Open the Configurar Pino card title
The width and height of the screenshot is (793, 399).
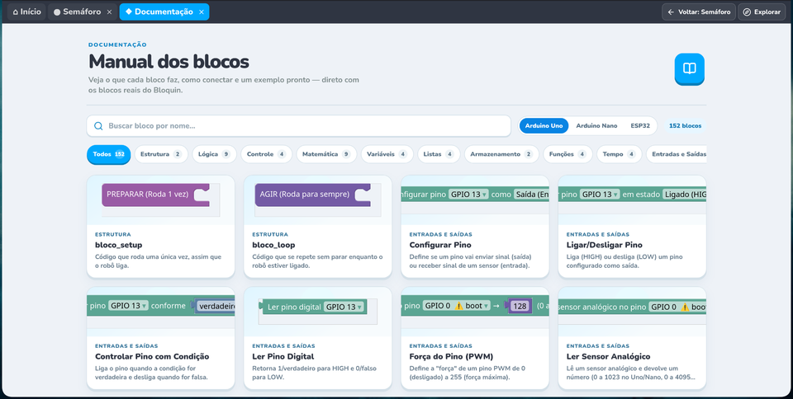[440, 245]
